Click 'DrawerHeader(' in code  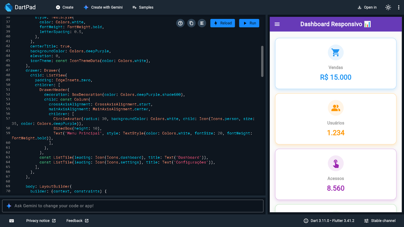coord(54,90)
